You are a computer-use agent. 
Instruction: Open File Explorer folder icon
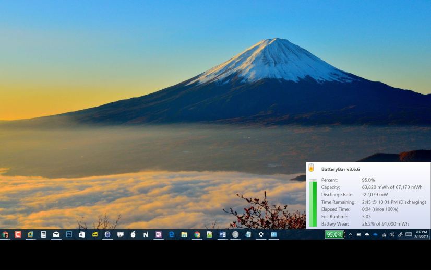click(x=184, y=234)
